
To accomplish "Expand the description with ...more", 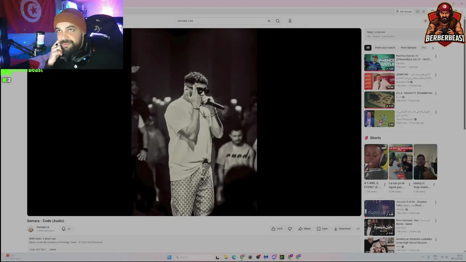I will pyautogui.click(x=53, y=250).
